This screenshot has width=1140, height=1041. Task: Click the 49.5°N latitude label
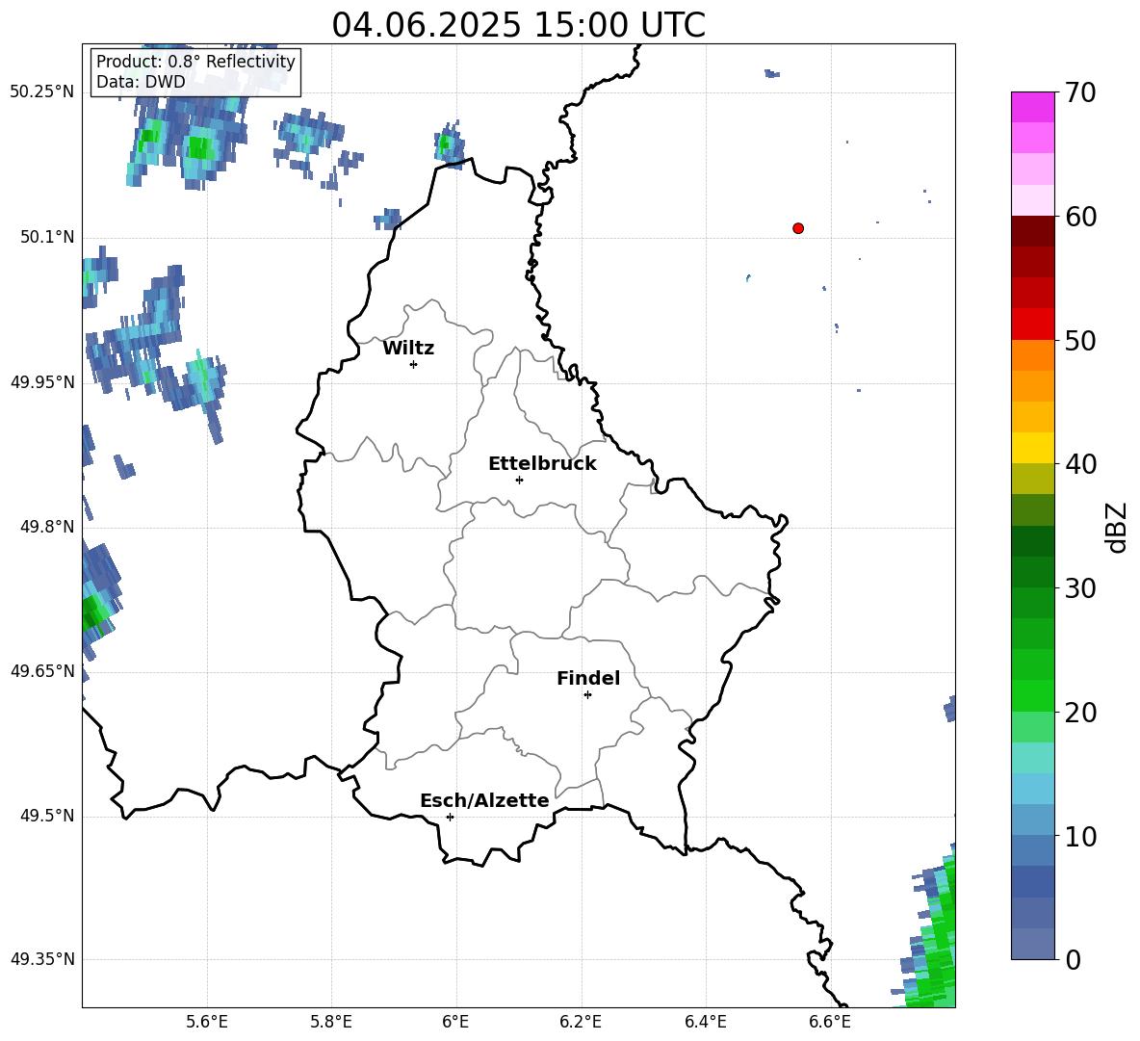pos(47,816)
